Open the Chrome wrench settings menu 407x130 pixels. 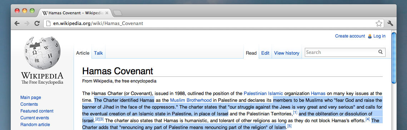(390, 23)
